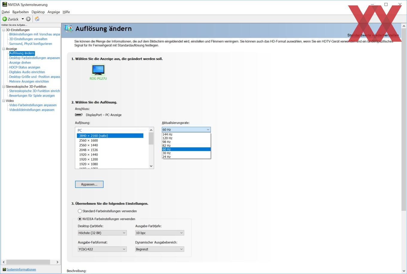
Task: Collapse the Stereoskopische 3D-Funktion node
Action: click(4, 87)
